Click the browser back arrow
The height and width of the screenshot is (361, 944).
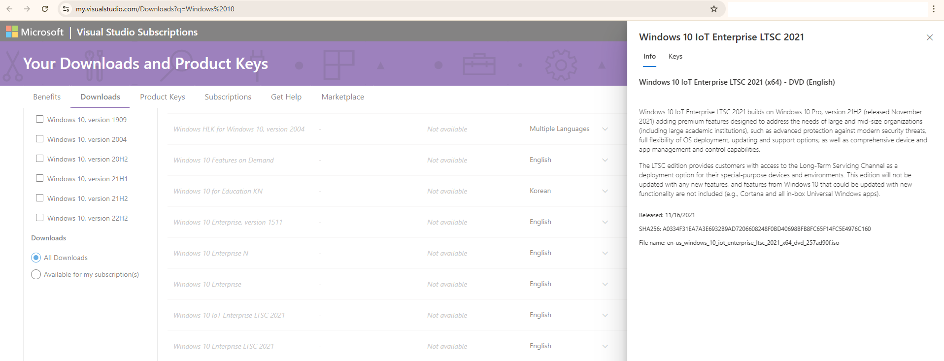pyautogui.click(x=9, y=9)
